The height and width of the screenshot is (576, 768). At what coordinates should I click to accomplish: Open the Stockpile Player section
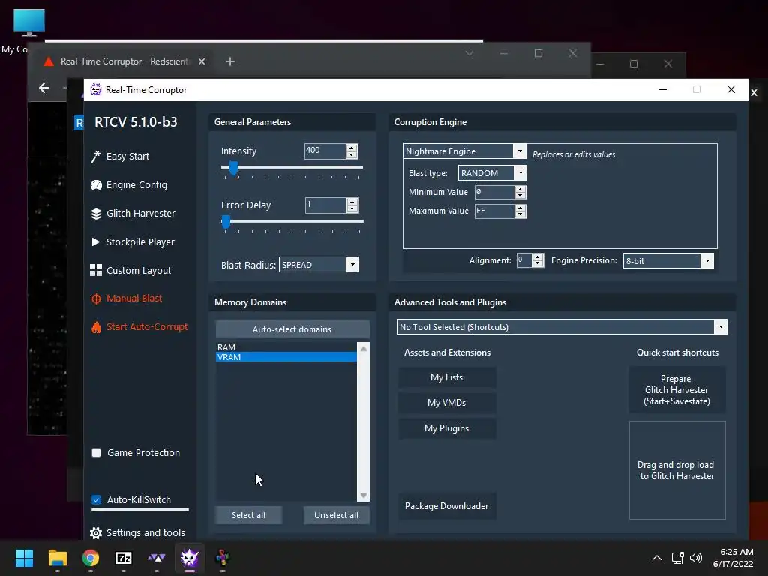pyautogui.click(x=140, y=242)
